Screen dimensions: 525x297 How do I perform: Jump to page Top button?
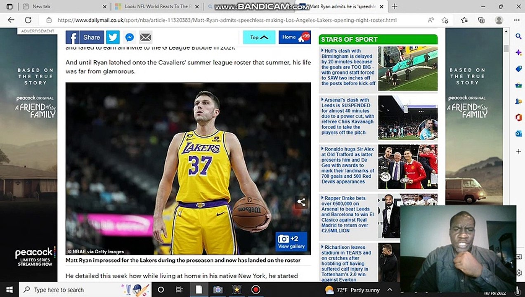click(x=259, y=37)
